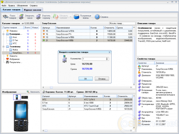
Task: Open the Справка help question icon
Action: [x=97, y=17]
